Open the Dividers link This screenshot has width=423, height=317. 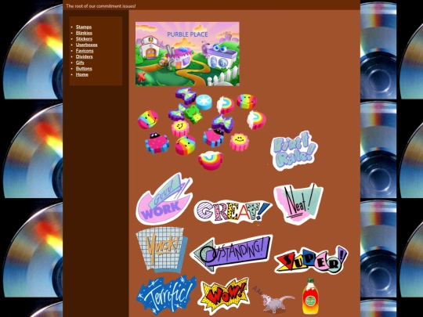[84, 56]
